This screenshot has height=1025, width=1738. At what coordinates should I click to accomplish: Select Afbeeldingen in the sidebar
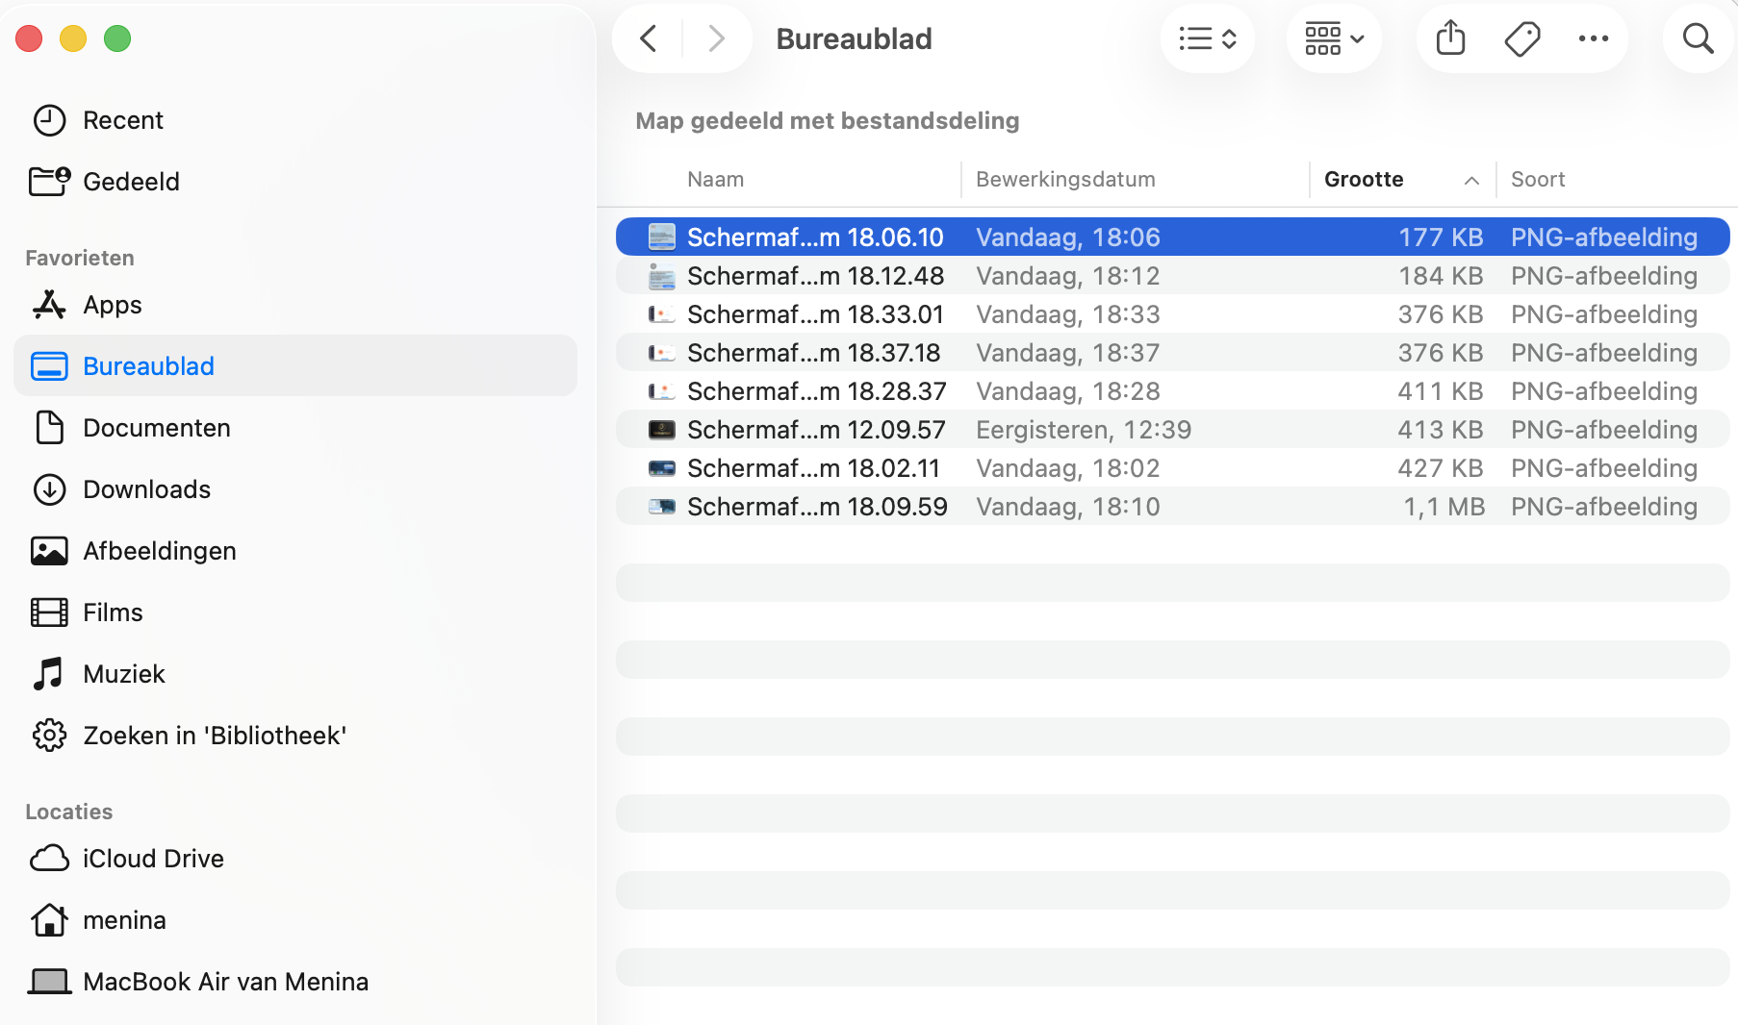coord(160,550)
